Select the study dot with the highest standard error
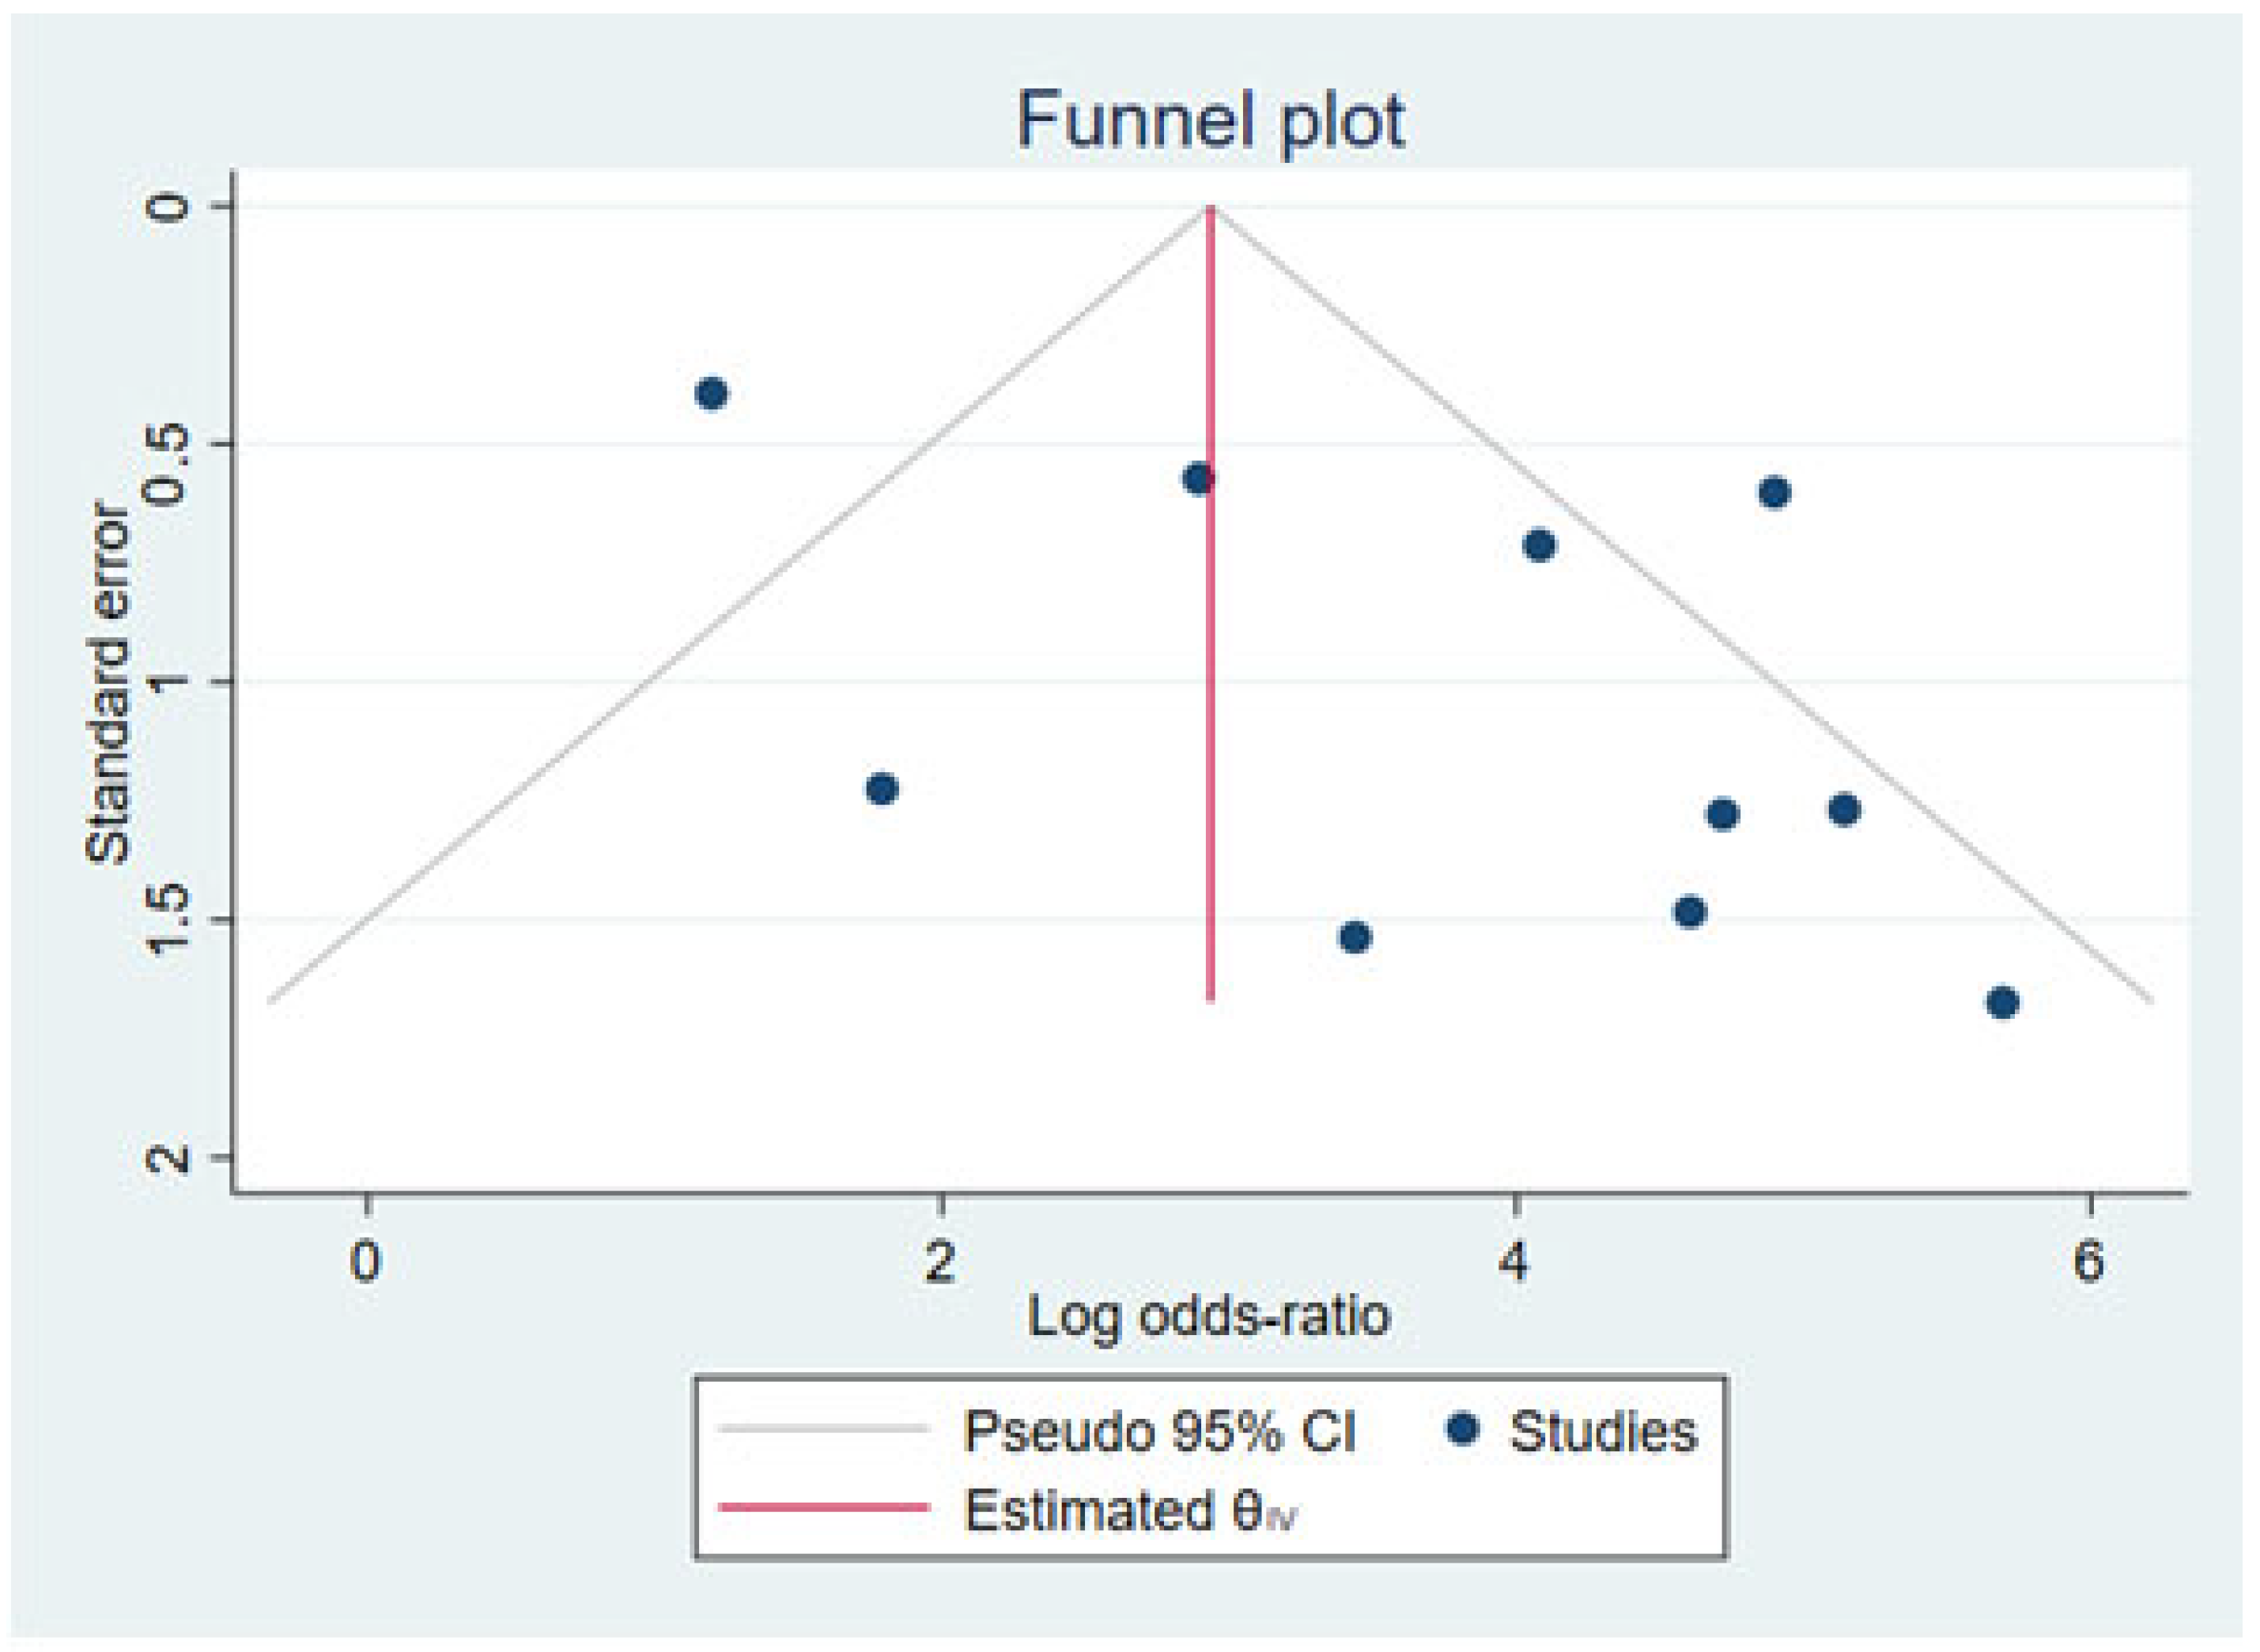 coord(2002,1003)
